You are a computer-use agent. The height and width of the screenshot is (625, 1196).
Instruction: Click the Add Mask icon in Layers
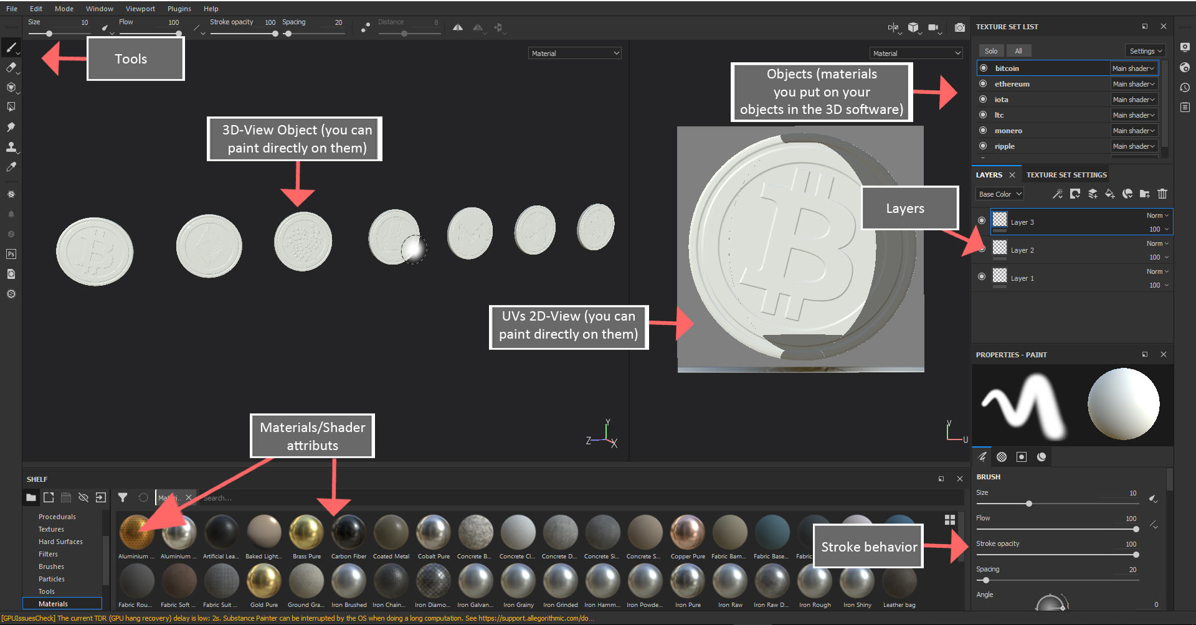(x=1075, y=194)
